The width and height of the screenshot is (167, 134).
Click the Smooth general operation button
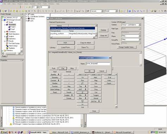pyautogui.click(x=69, y=92)
